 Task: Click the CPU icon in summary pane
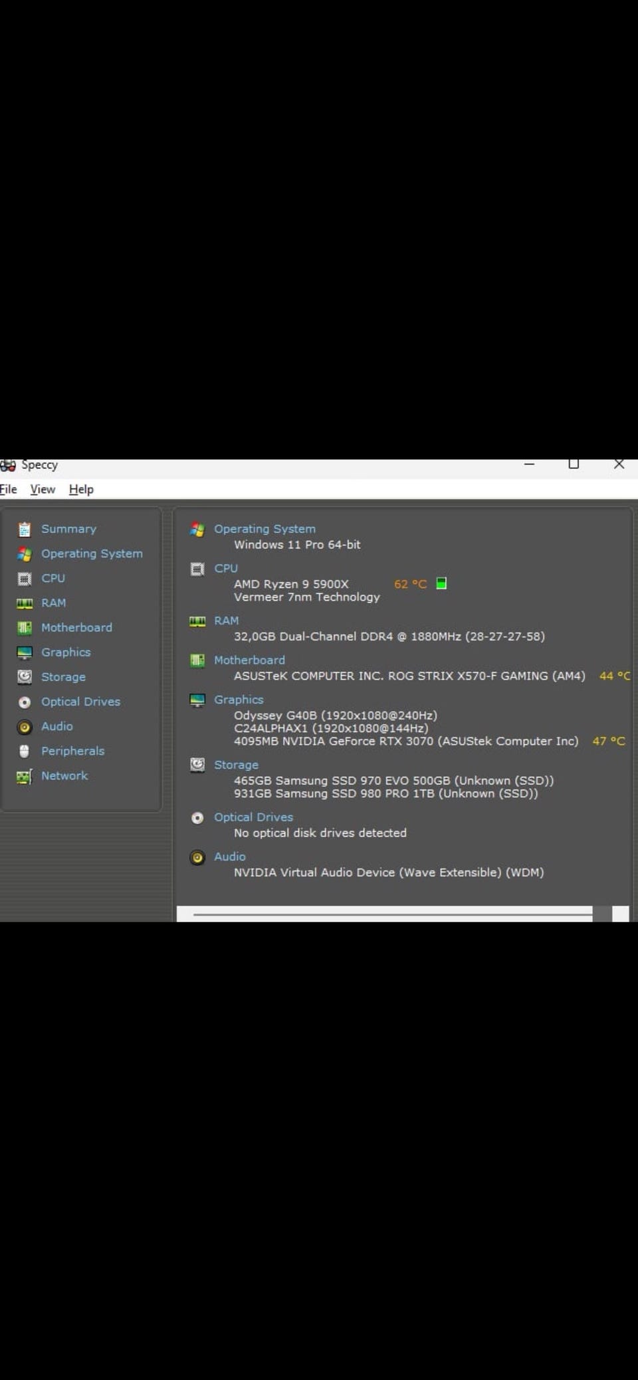click(197, 569)
